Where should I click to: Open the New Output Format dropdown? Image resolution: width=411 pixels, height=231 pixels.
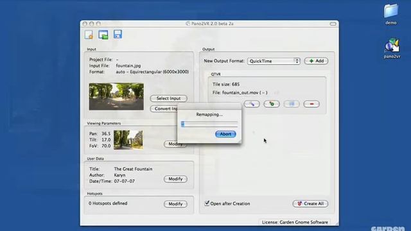tap(274, 61)
